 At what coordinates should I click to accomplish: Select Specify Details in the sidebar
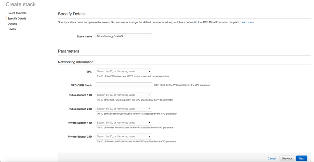(17, 19)
